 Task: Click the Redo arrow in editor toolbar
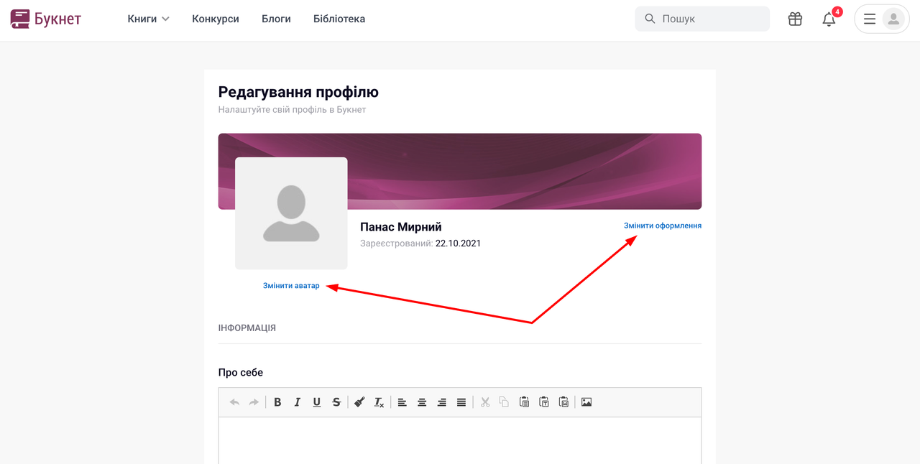[x=254, y=402]
